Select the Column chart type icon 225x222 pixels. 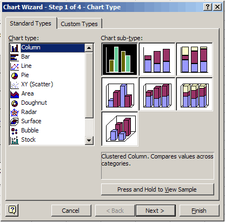(x=15, y=48)
